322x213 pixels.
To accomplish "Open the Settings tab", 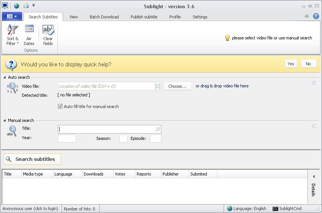I will 200,17.
